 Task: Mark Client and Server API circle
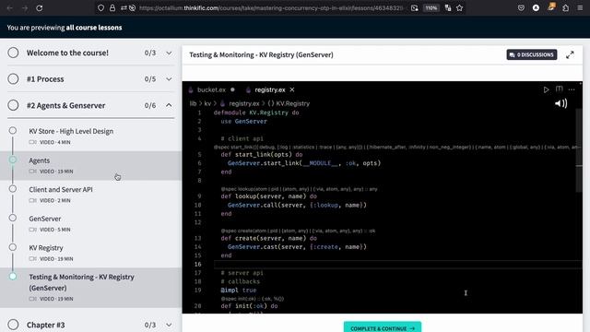13,189
